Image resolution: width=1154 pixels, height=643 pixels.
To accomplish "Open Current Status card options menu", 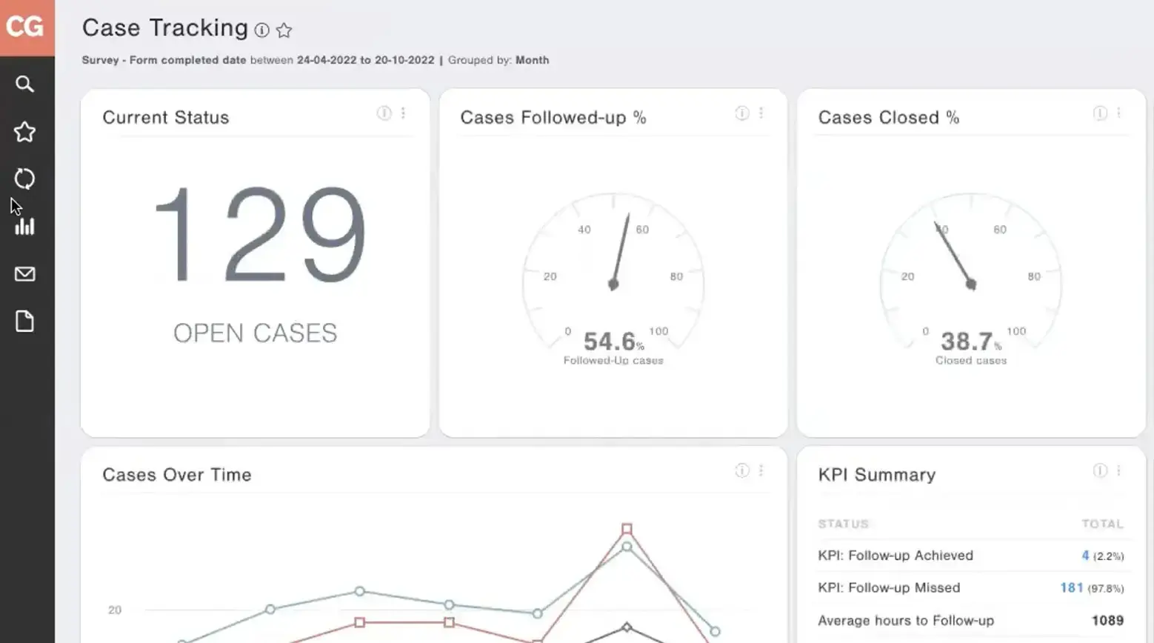I will [403, 113].
